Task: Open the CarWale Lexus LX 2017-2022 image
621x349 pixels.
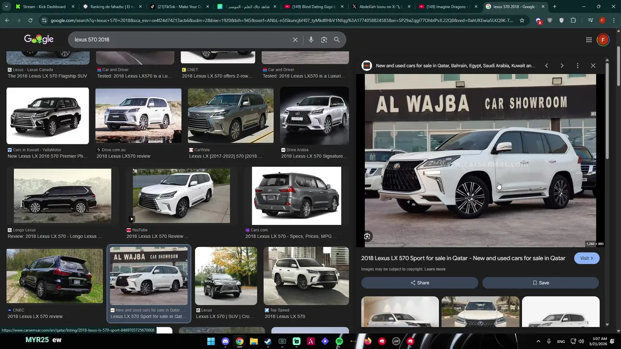Action: tap(230, 116)
